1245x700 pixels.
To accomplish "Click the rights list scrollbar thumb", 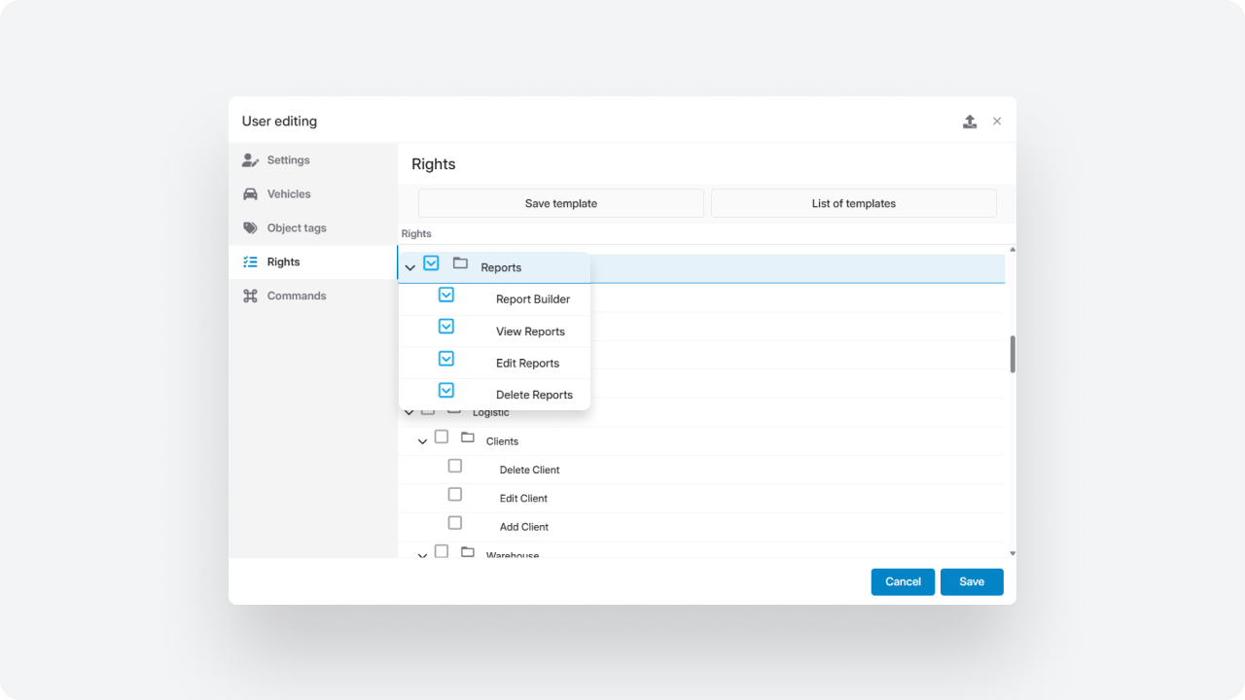I will [x=1013, y=354].
